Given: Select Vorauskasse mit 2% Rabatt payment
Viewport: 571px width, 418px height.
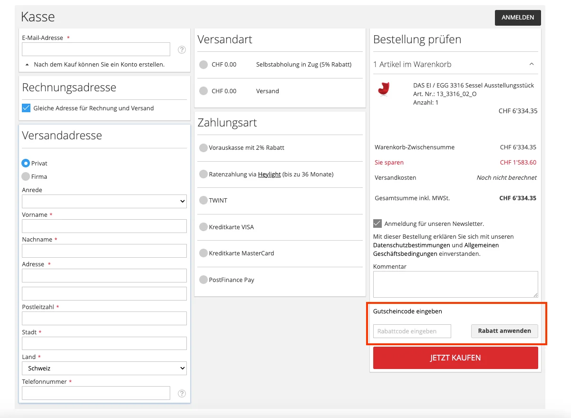Looking at the screenshot, I should (203, 148).
